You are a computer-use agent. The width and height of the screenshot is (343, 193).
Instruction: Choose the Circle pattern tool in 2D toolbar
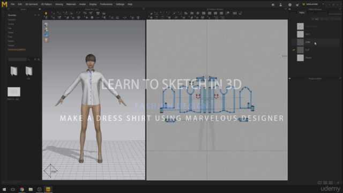point(198,13)
